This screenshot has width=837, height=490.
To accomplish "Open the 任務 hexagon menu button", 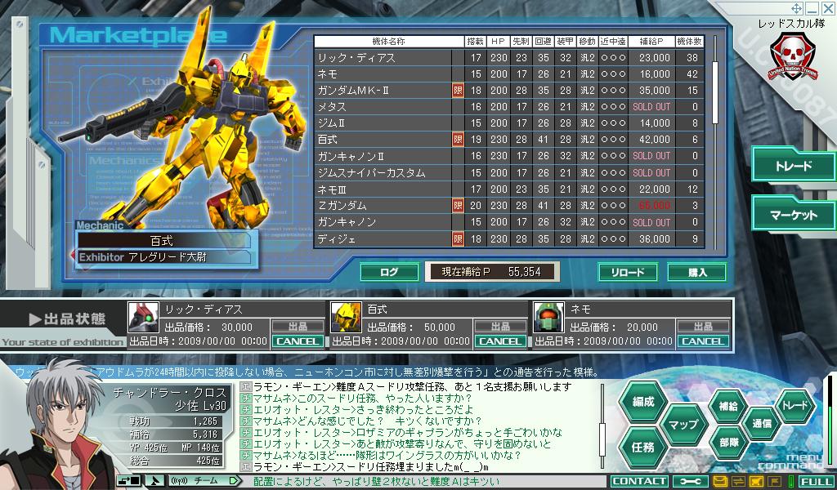I will click(x=643, y=447).
